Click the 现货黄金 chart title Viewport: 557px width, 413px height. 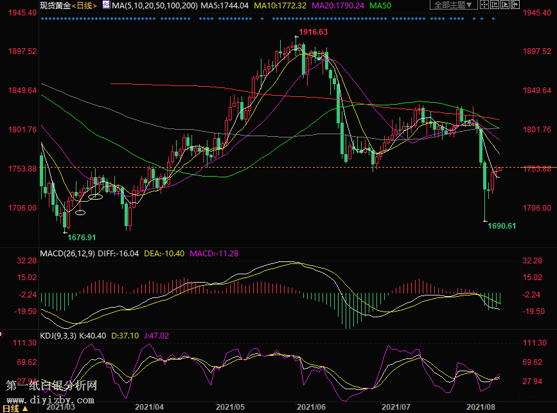click(54, 5)
